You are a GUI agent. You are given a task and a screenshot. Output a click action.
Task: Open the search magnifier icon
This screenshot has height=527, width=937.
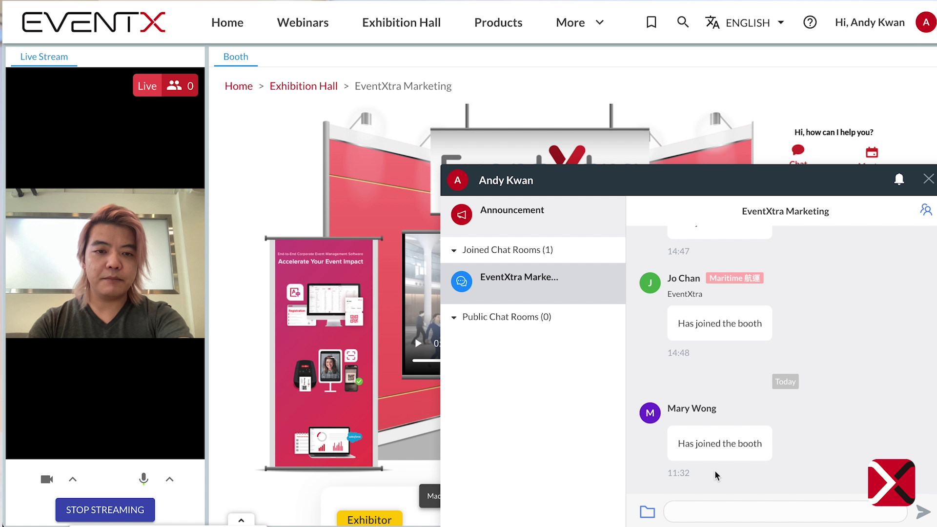[683, 22]
